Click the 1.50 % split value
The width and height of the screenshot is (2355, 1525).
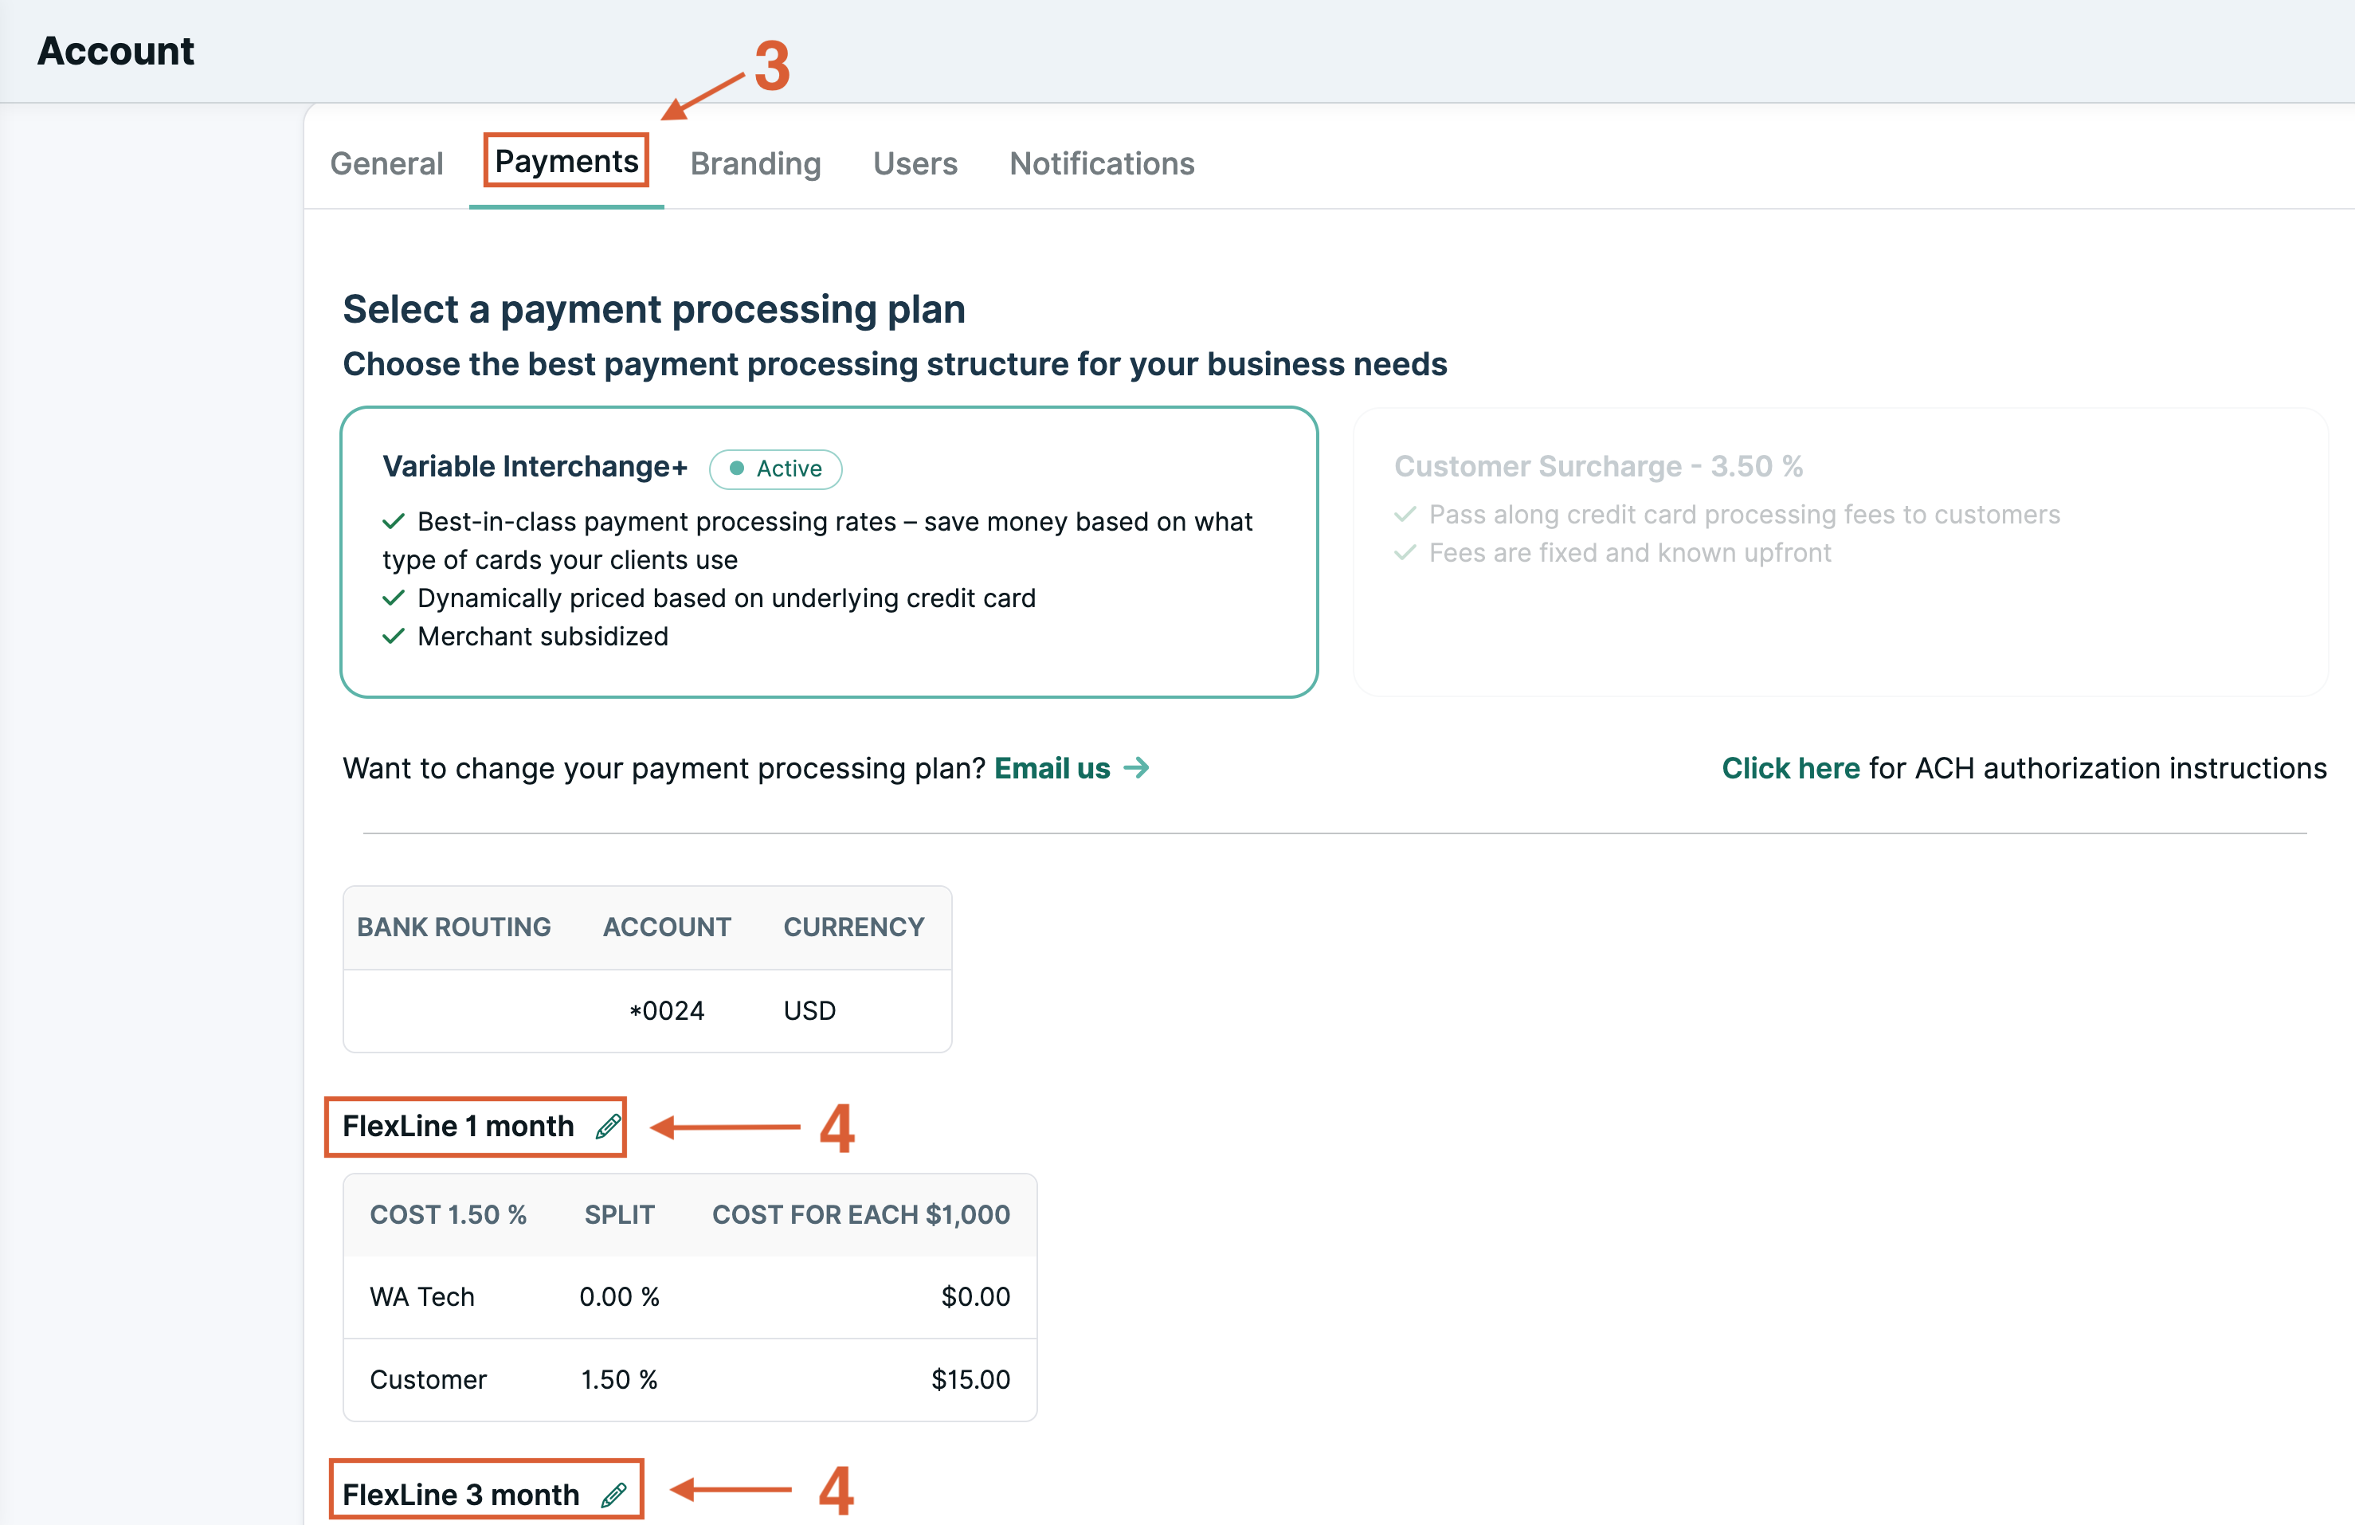(620, 1379)
